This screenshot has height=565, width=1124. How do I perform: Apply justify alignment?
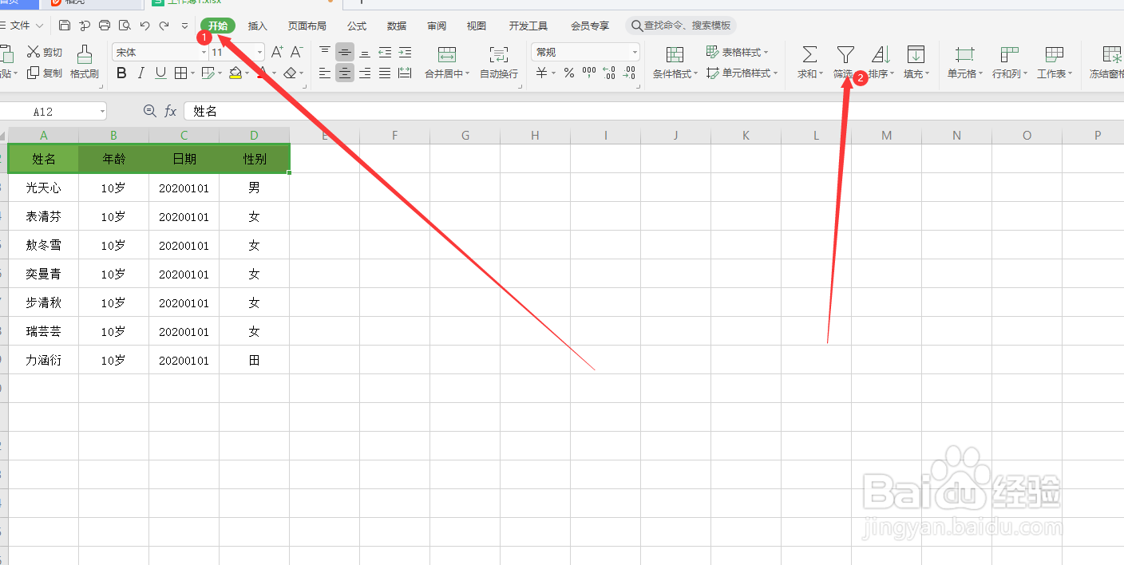click(x=385, y=73)
